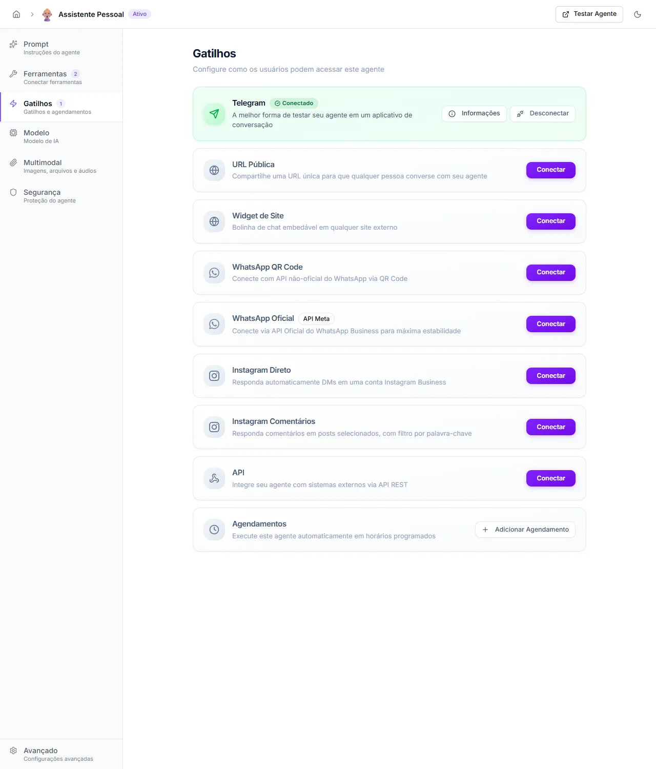This screenshot has height=769, width=656.
Task: Click the Testar Agente button
Action: pyautogui.click(x=589, y=14)
